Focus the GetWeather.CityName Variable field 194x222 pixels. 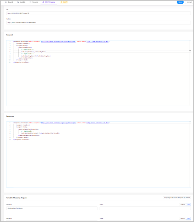coord(52,208)
